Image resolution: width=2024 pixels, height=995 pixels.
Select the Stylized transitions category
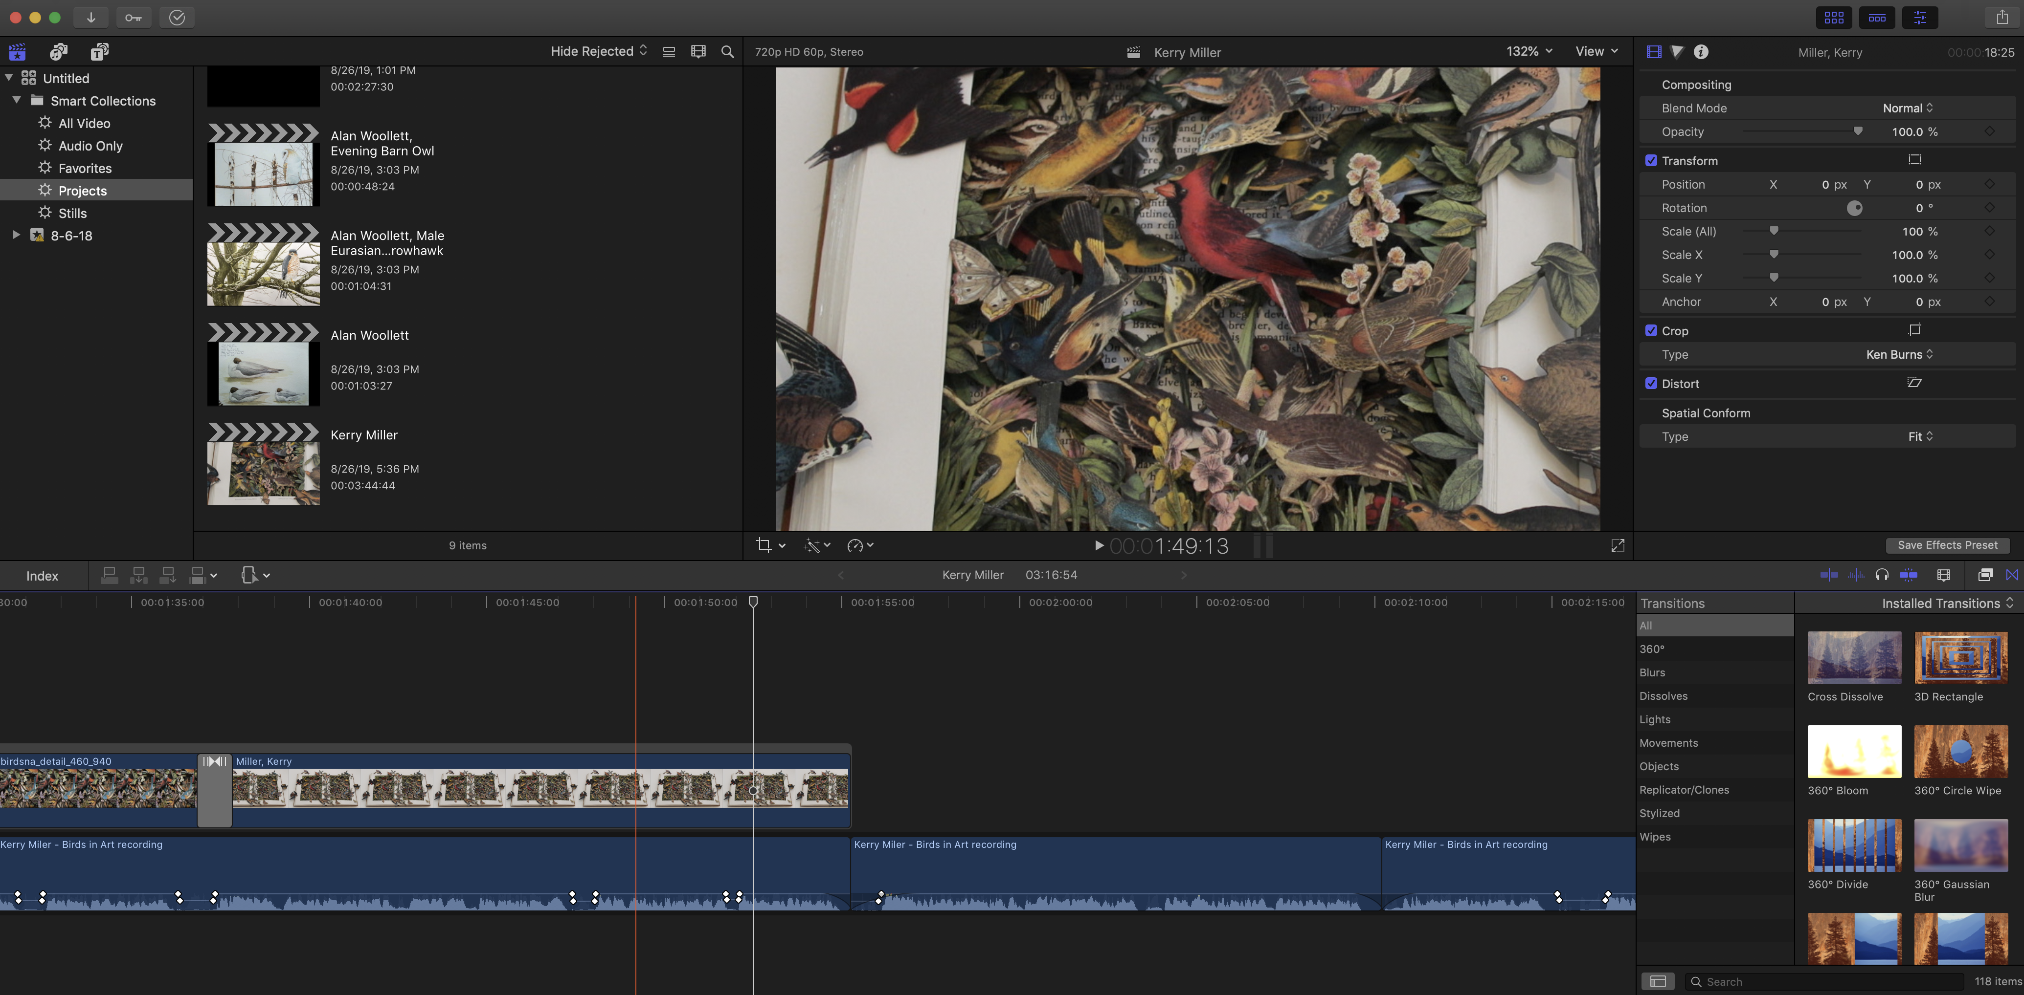tap(1659, 813)
